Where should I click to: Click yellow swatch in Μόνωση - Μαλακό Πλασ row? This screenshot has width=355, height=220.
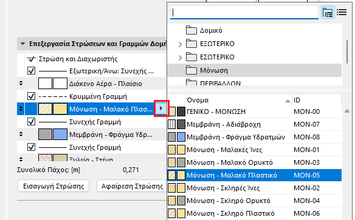[x=60, y=109]
